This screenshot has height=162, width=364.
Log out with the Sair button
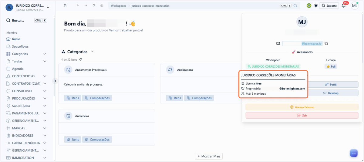(x=302, y=116)
